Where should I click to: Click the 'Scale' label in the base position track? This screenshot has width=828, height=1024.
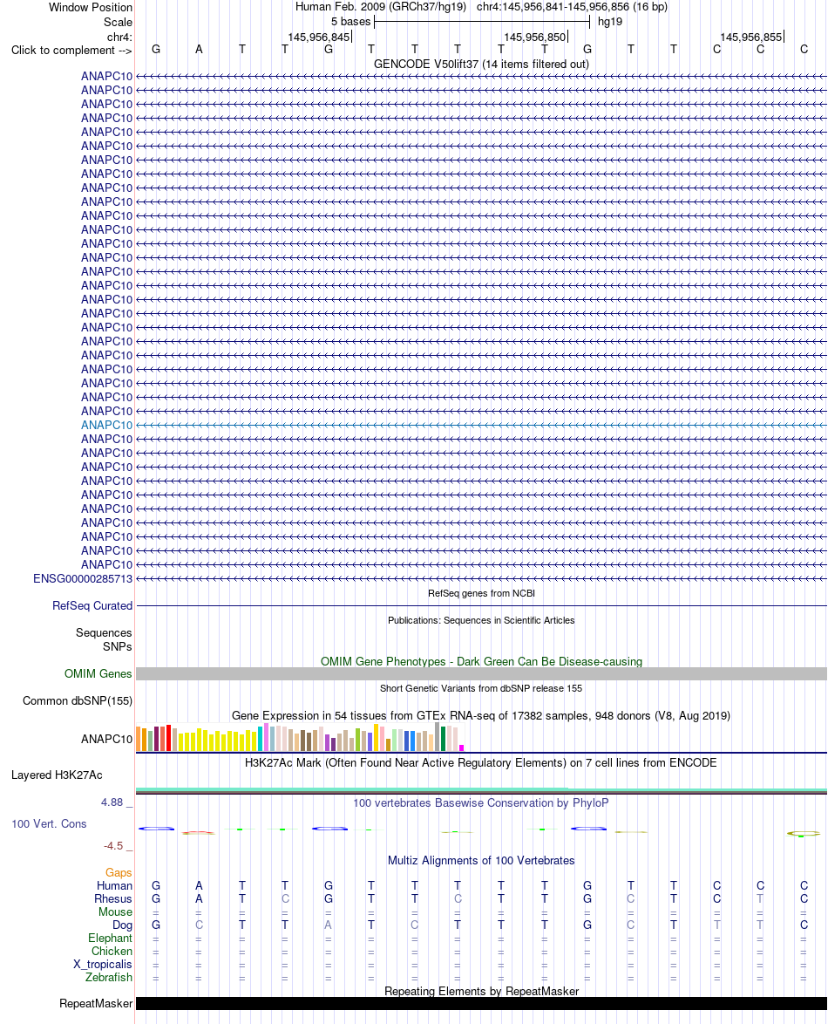119,22
